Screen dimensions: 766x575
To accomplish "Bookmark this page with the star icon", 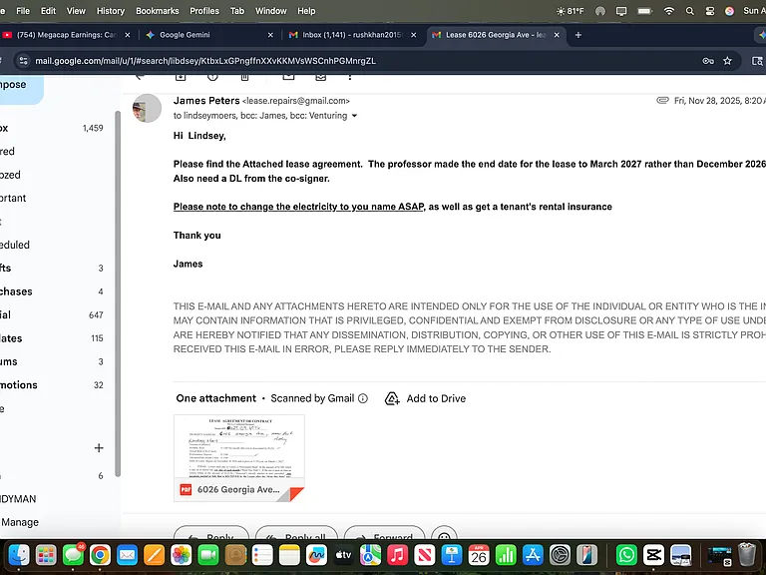I will pos(727,61).
